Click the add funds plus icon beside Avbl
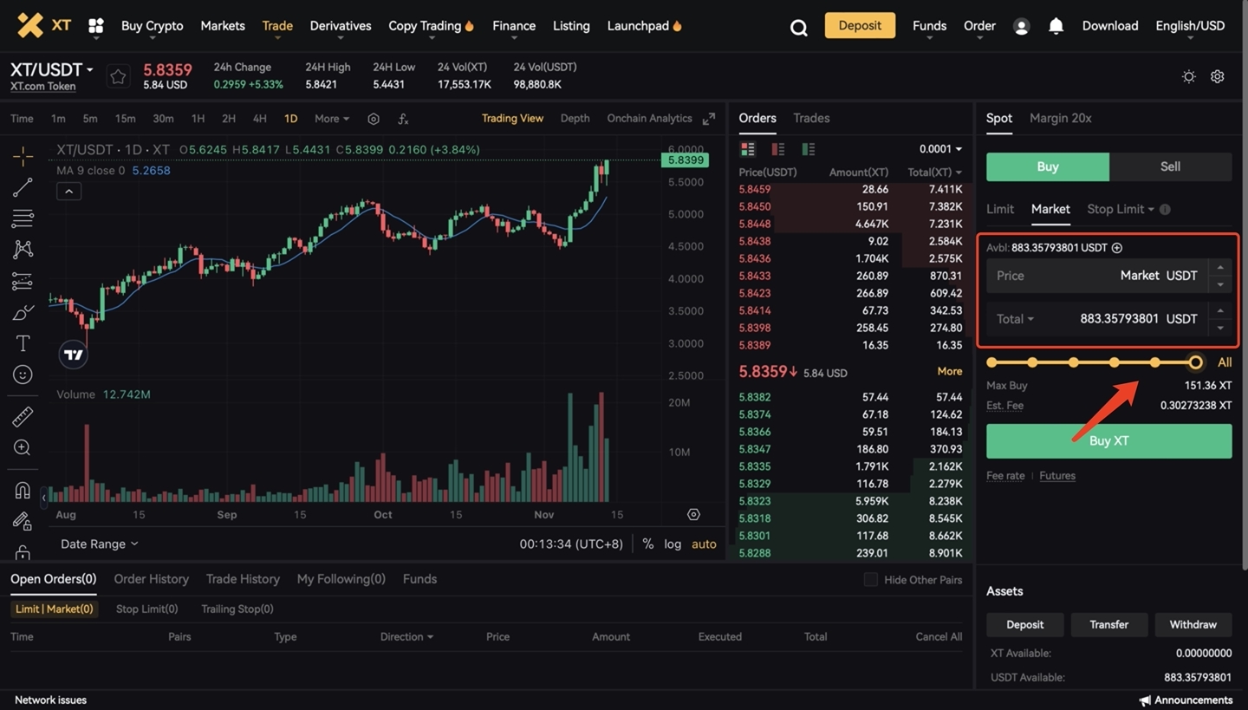This screenshot has width=1248, height=710. coord(1117,248)
